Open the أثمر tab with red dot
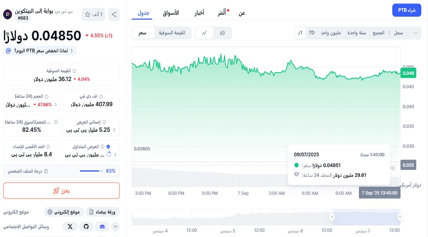 (223, 13)
